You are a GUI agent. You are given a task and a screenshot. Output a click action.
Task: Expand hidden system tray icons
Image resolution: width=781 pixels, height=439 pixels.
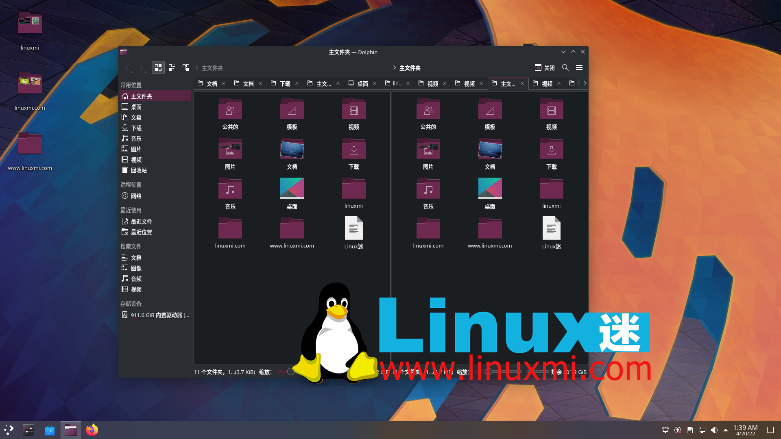[x=726, y=430]
